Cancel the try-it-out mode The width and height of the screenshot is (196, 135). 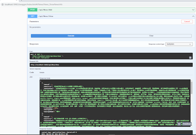point(187,21)
